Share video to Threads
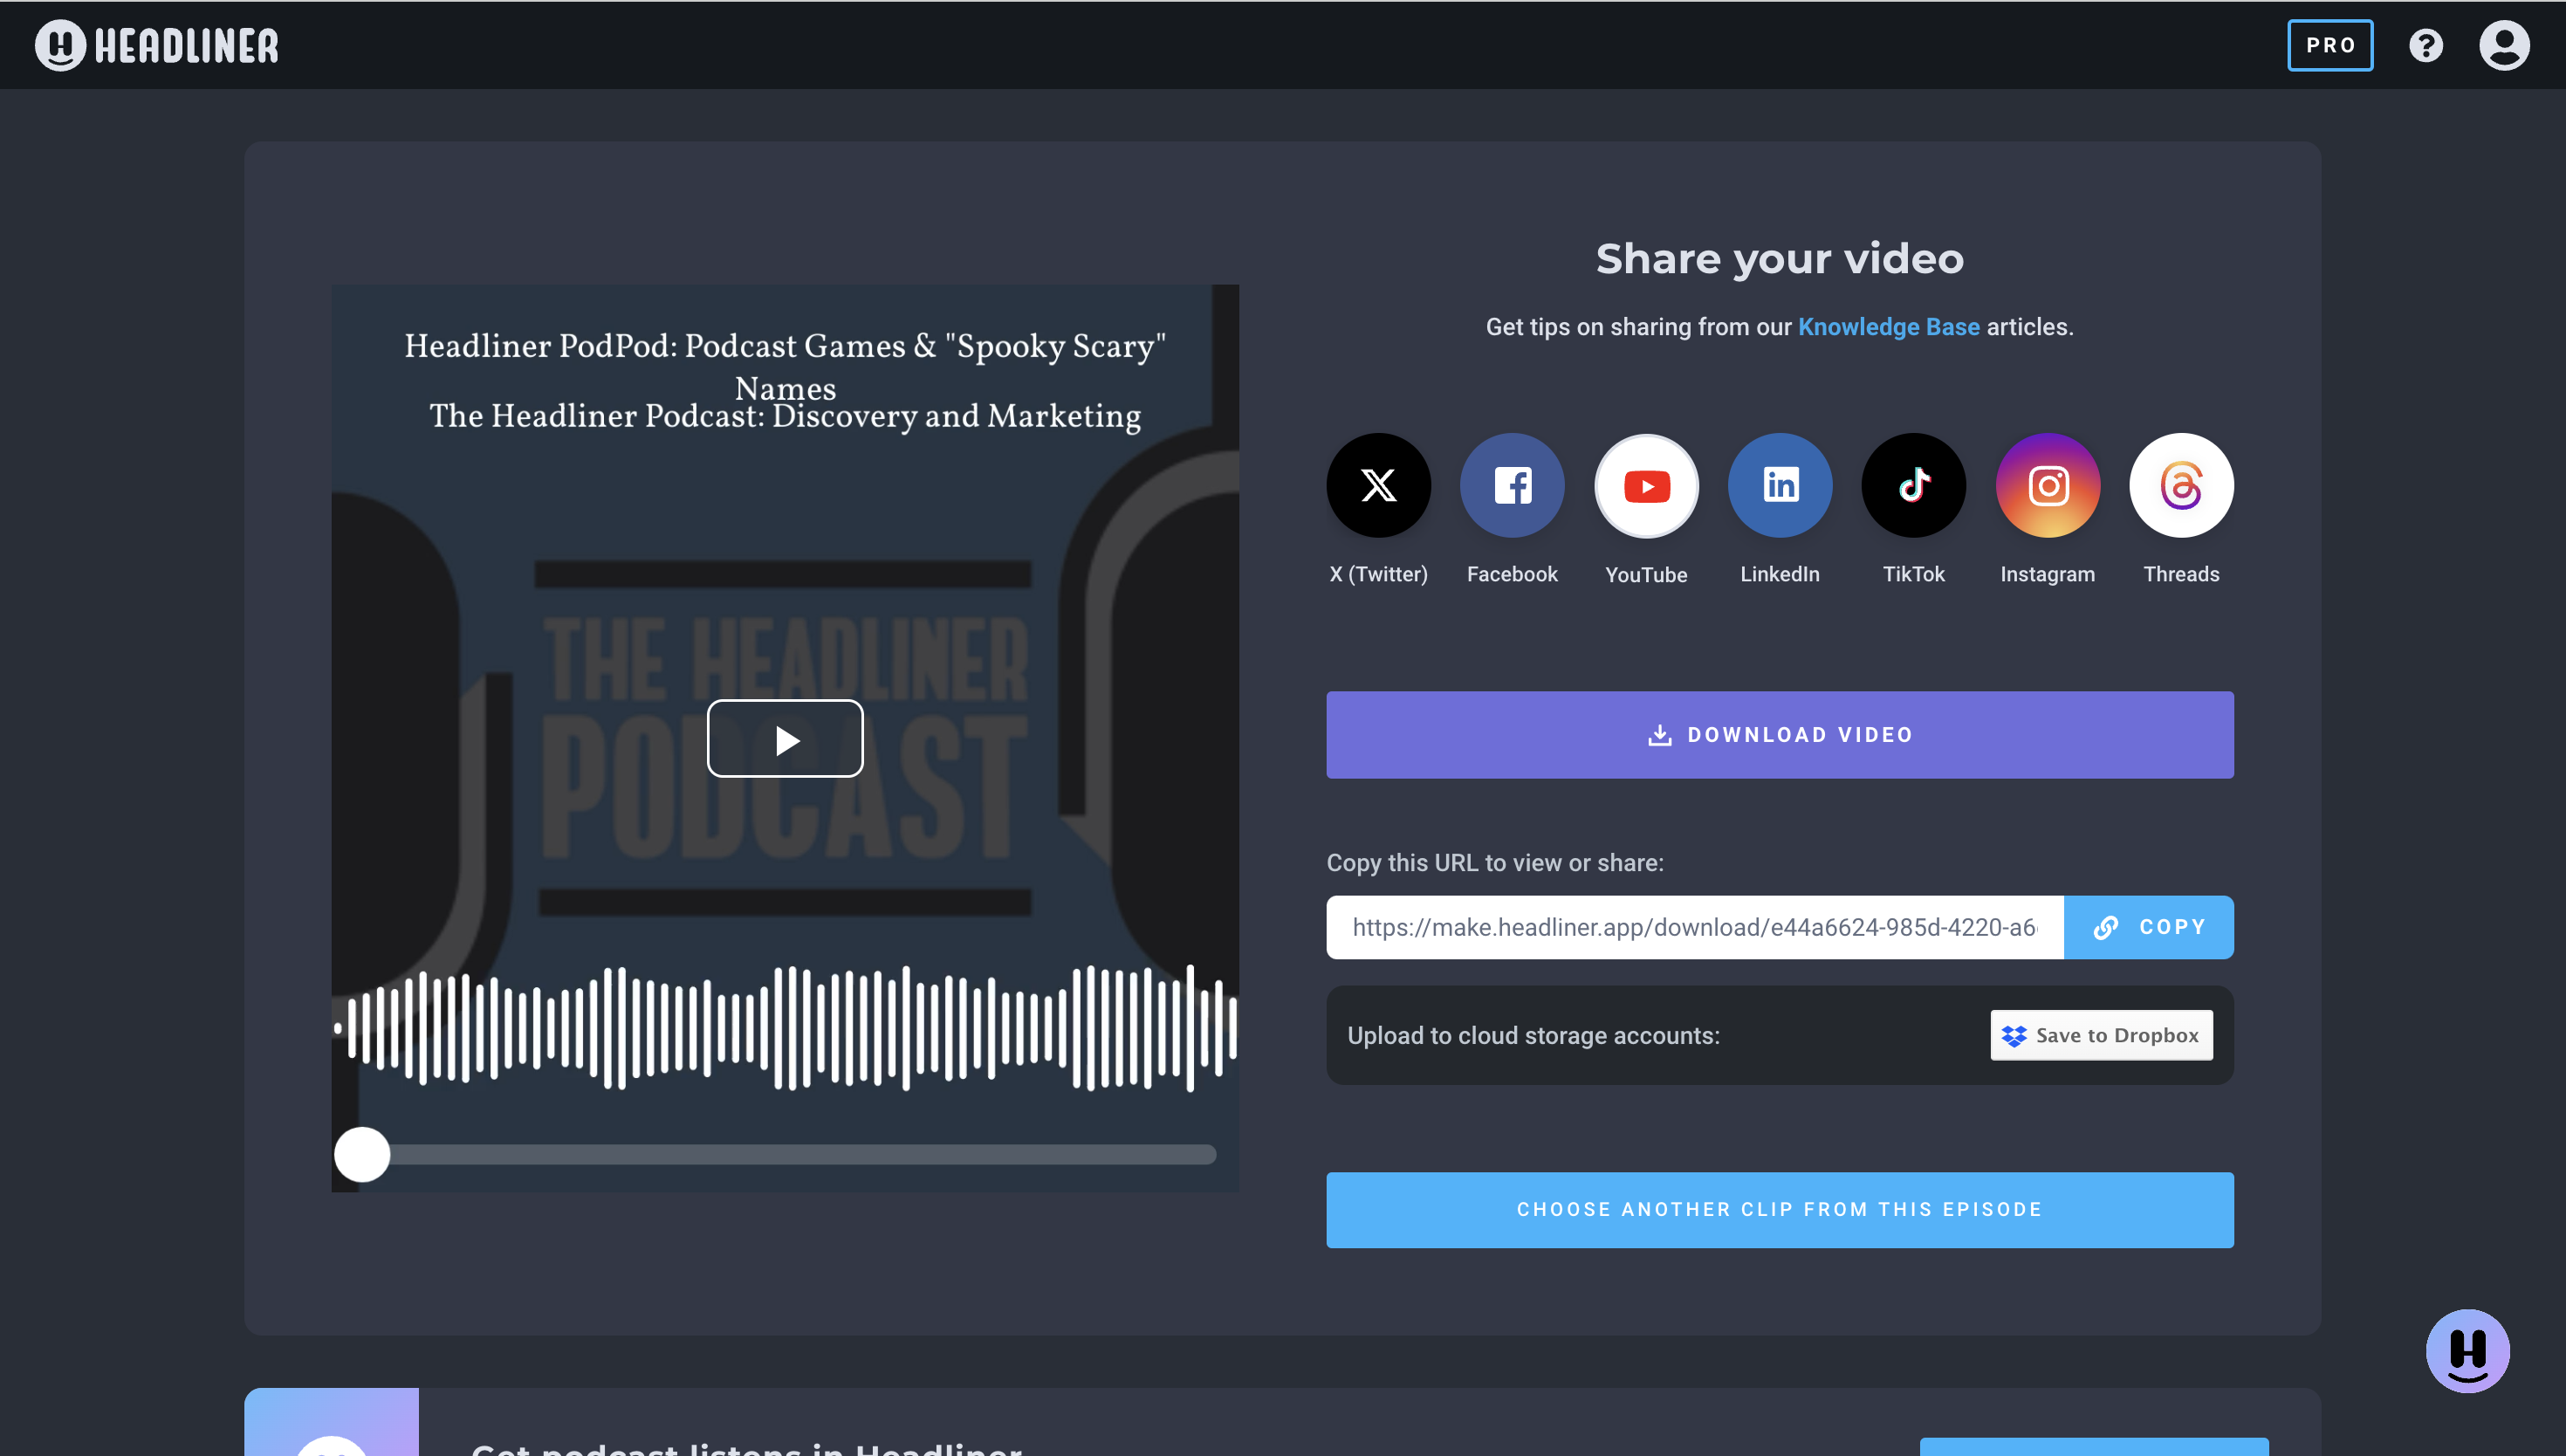The height and width of the screenshot is (1456, 2566). pos(2181,485)
